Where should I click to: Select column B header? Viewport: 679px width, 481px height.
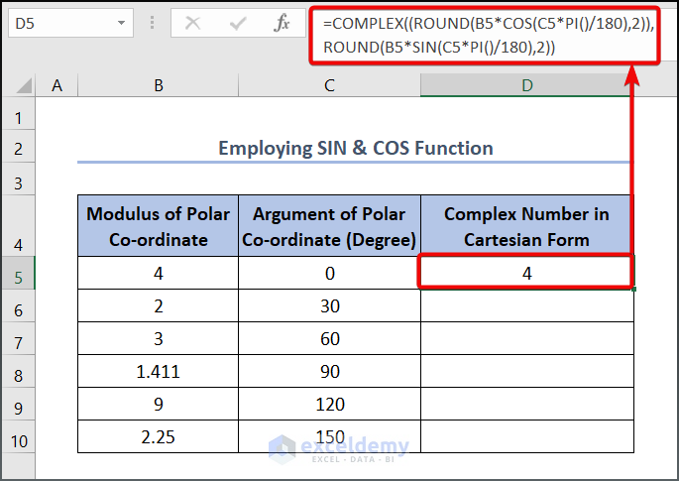158,85
